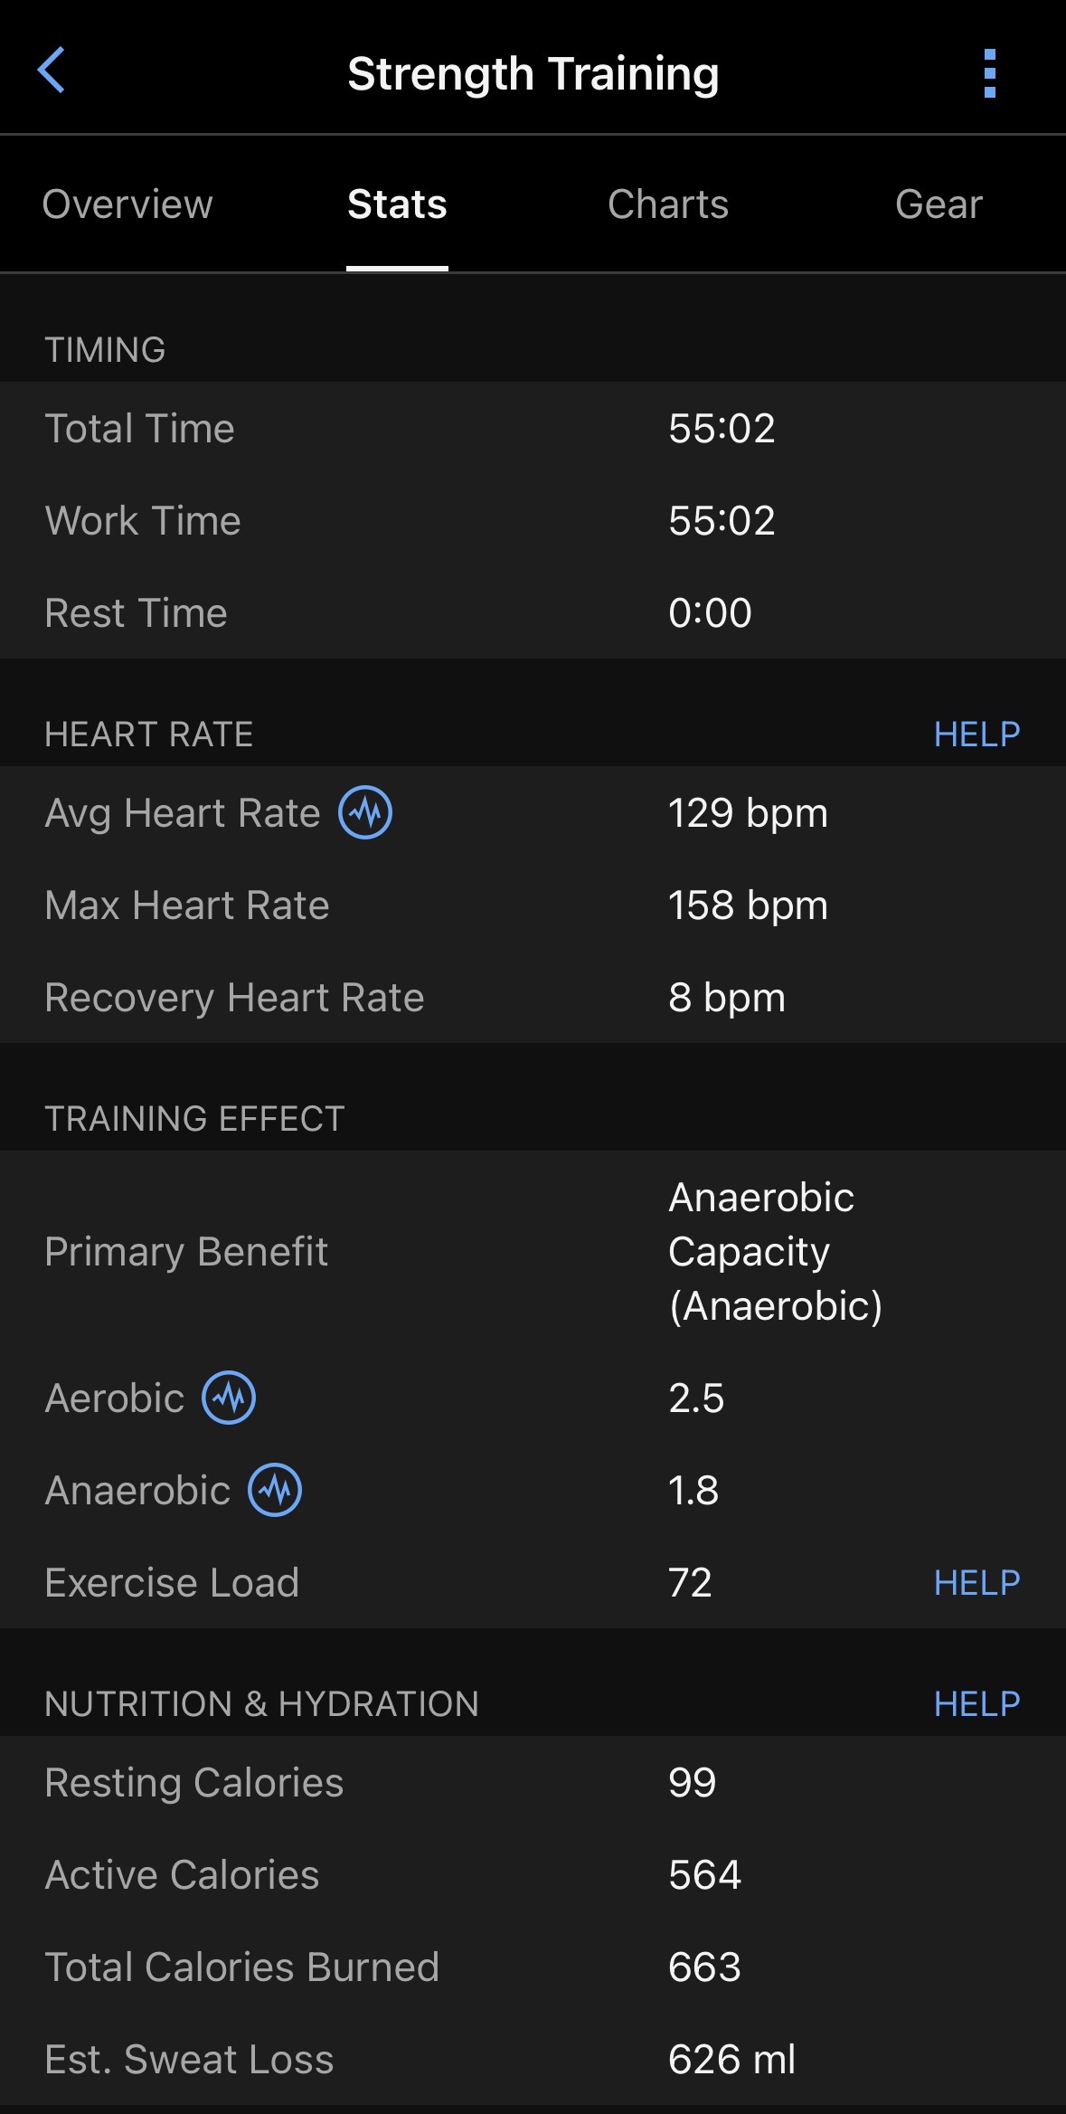Tap the Anaerobic training effect icon
The image size is (1066, 2114).
[x=275, y=1490]
